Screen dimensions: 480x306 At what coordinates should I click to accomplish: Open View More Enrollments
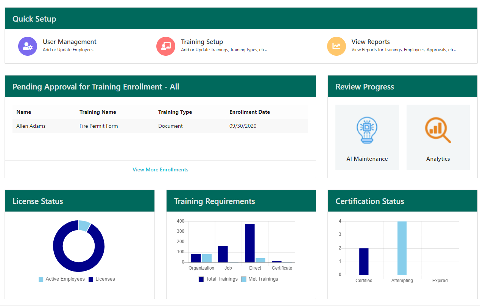point(160,169)
